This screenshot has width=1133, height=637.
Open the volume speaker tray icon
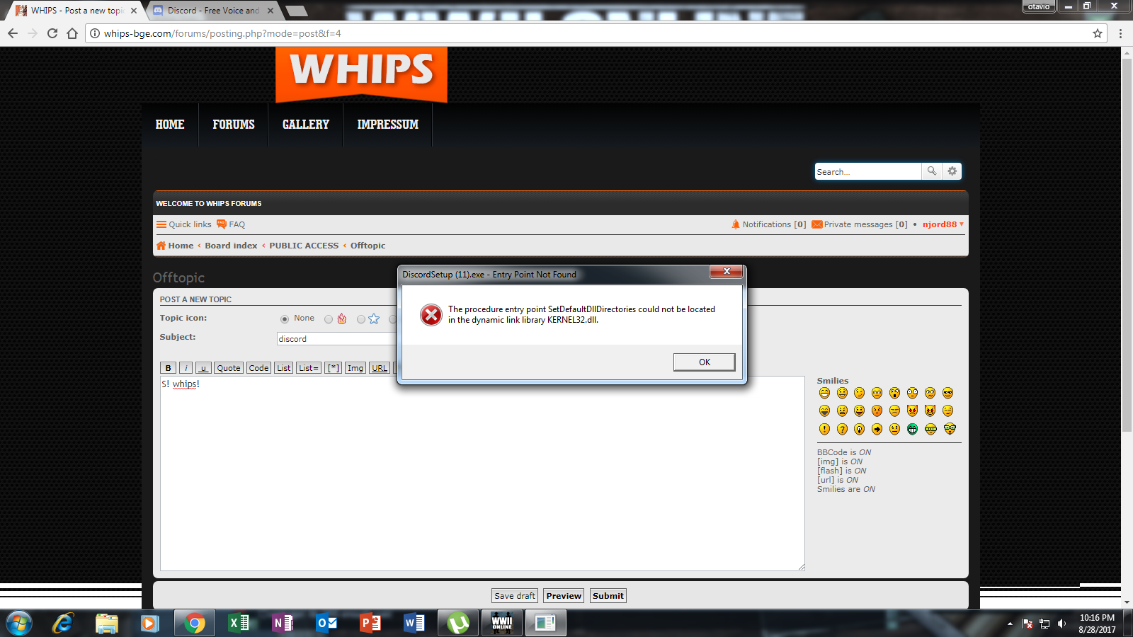pyautogui.click(x=1061, y=624)
